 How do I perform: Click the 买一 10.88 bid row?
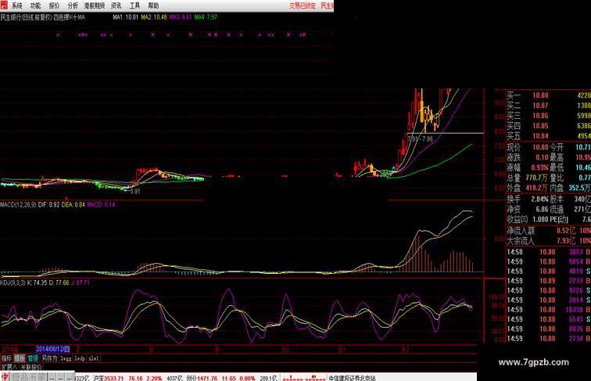pyautogui.click(x=549, y=95)
